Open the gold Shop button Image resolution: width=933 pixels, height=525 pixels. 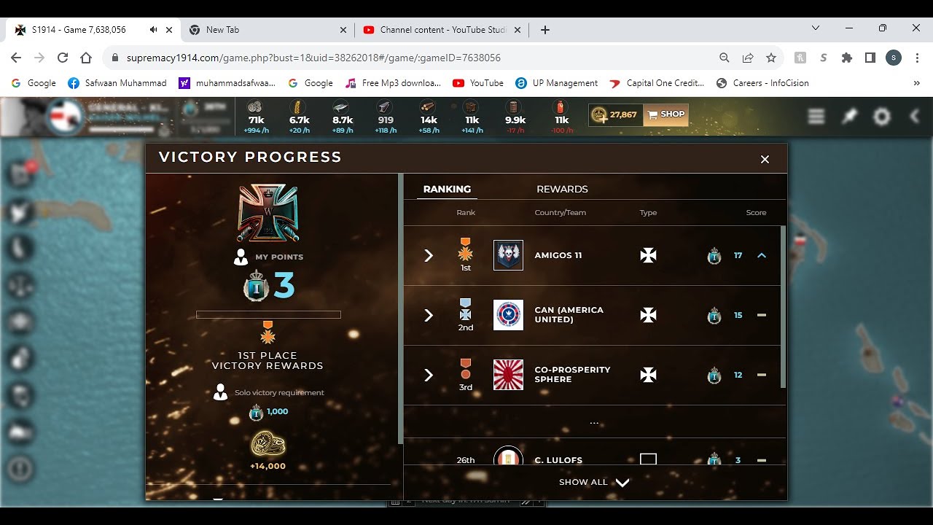[666, 114]
